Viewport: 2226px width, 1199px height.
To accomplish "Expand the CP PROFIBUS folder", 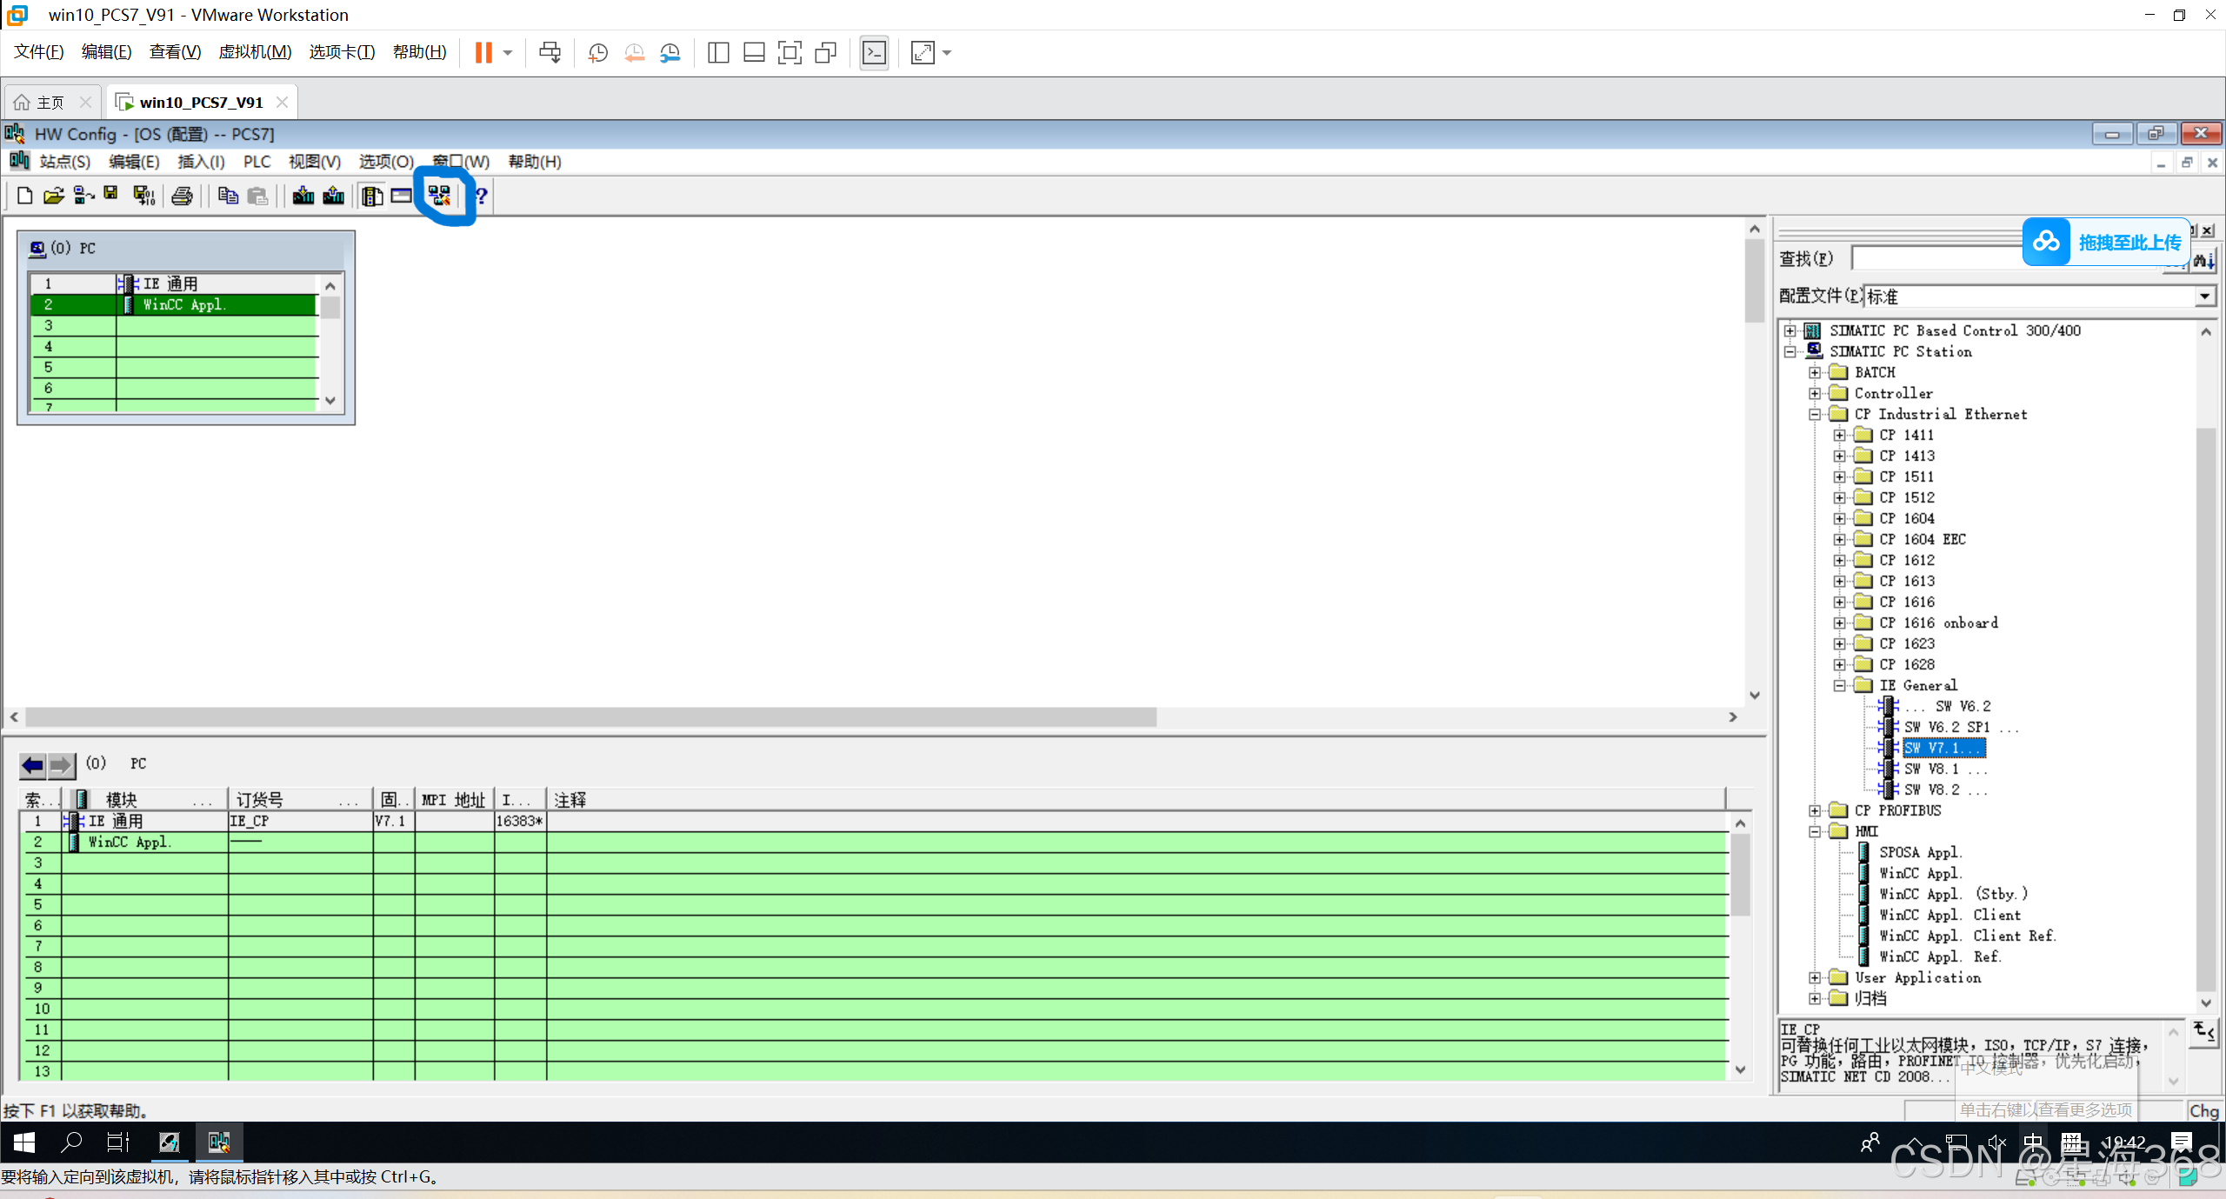I will coord(1815,810).
